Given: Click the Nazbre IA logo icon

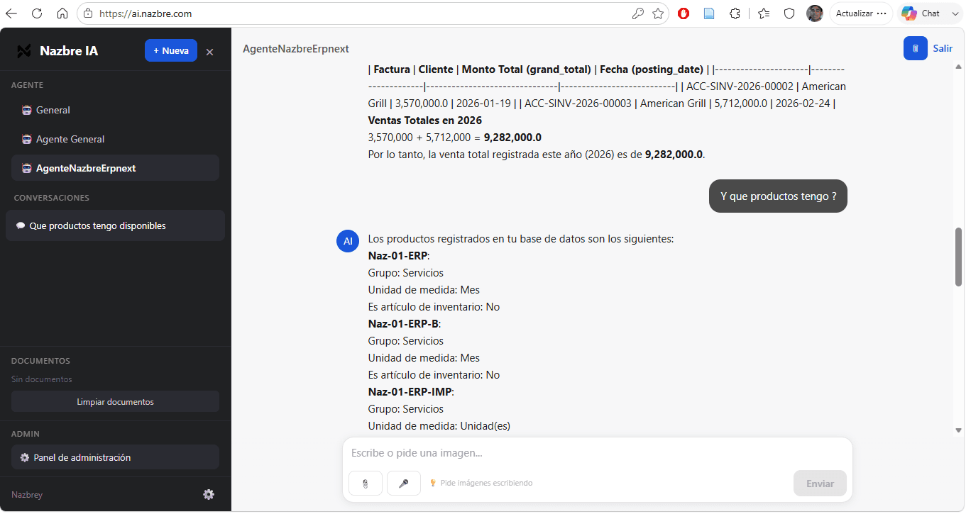Looking at the screenshot, I should coord(24,51).
